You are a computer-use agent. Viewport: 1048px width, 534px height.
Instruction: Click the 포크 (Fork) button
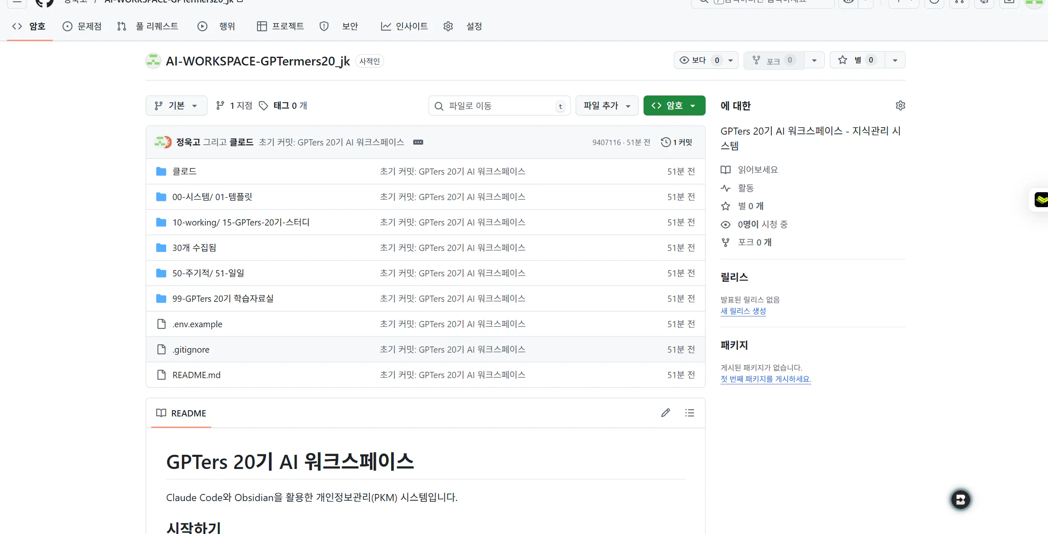tap(774, 60)
